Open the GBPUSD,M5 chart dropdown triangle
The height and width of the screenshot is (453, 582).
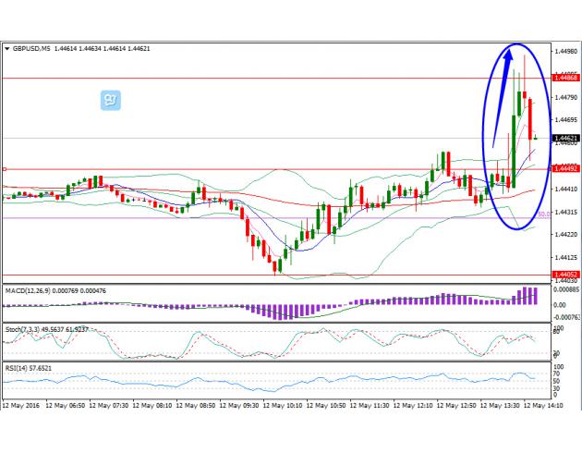(x=7, y=48)
